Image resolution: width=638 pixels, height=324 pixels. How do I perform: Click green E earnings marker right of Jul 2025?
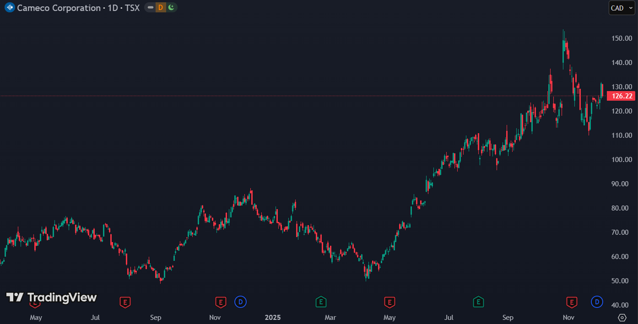tap(478, 302)
